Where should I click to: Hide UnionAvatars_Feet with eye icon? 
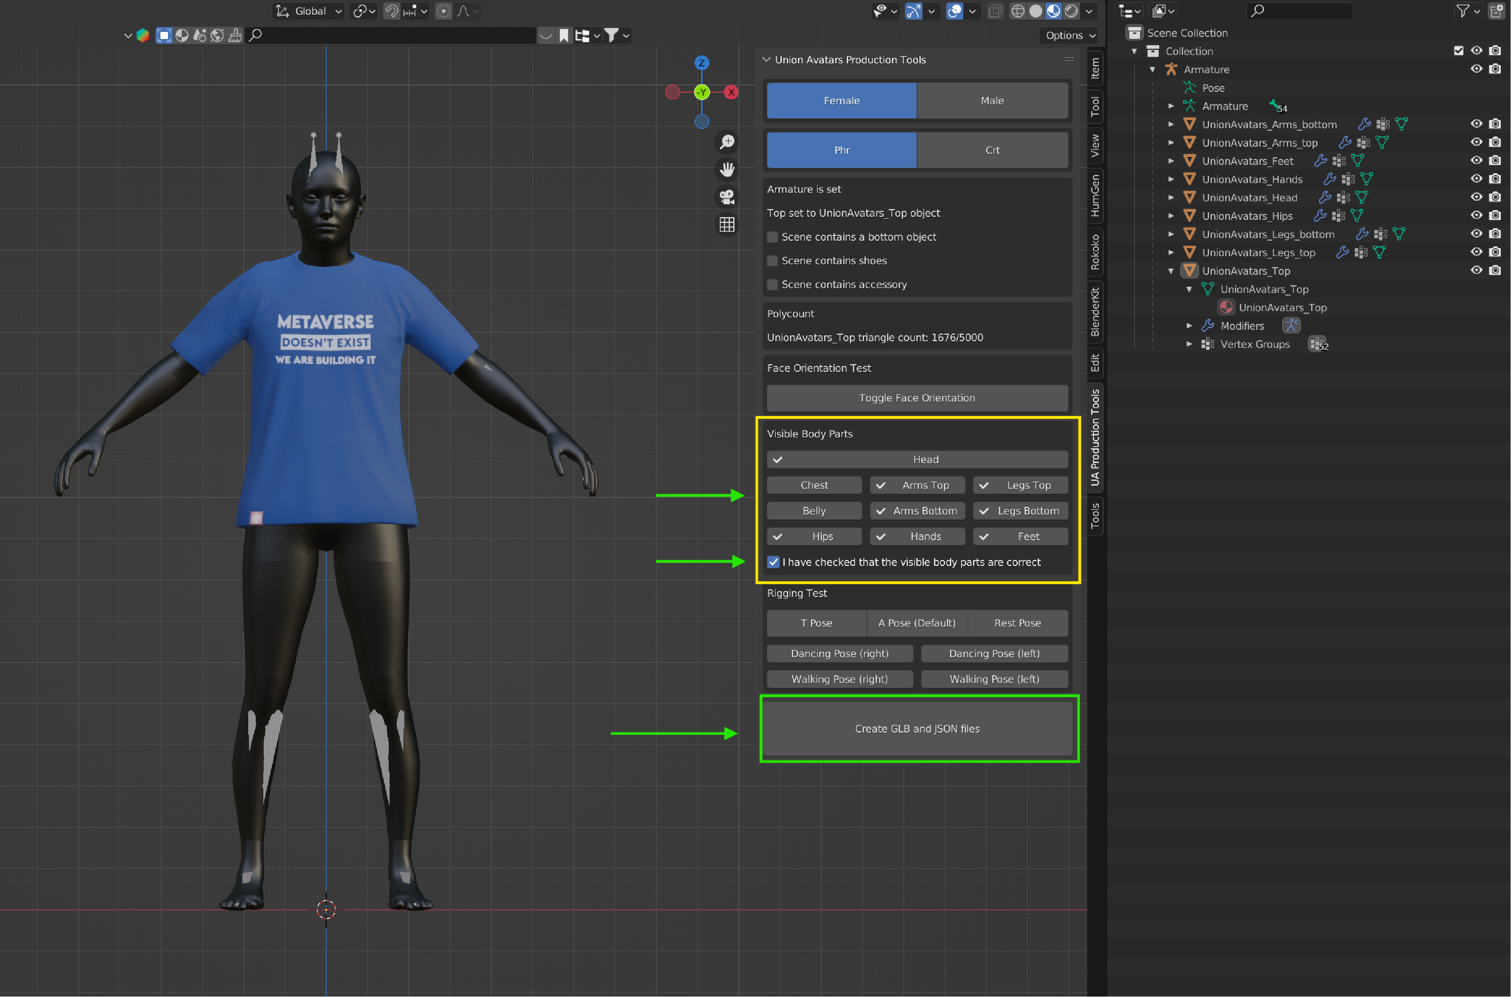(1477, 160)
